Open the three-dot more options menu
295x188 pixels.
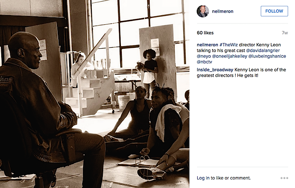[284, 178]
